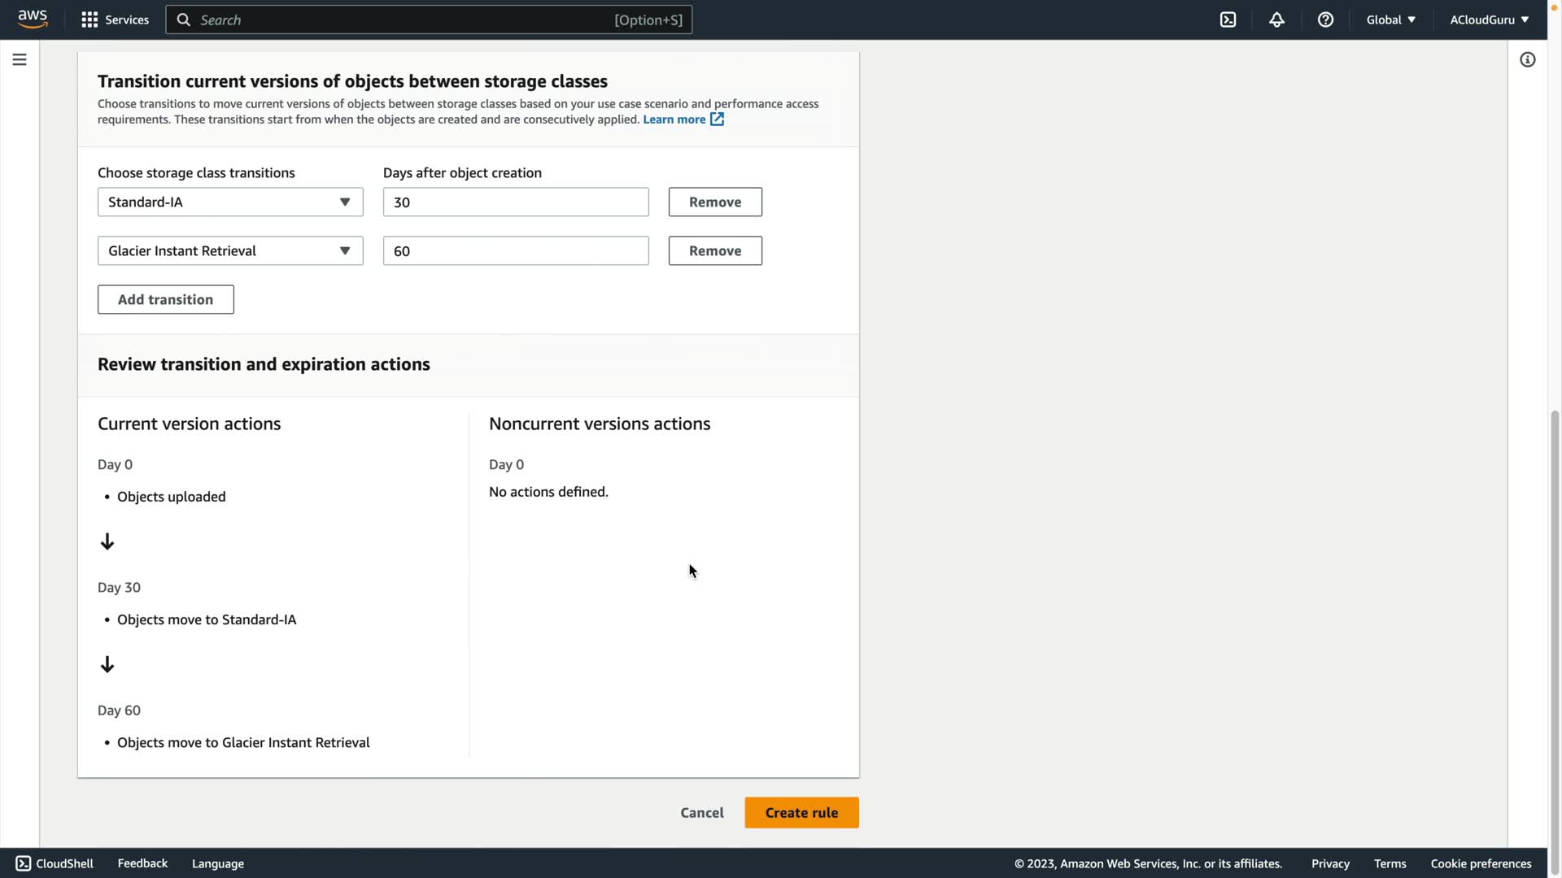This screenshot has height=878, width=1562.
Task: Click the 60 days input field
Action: [x=515, y=250]
